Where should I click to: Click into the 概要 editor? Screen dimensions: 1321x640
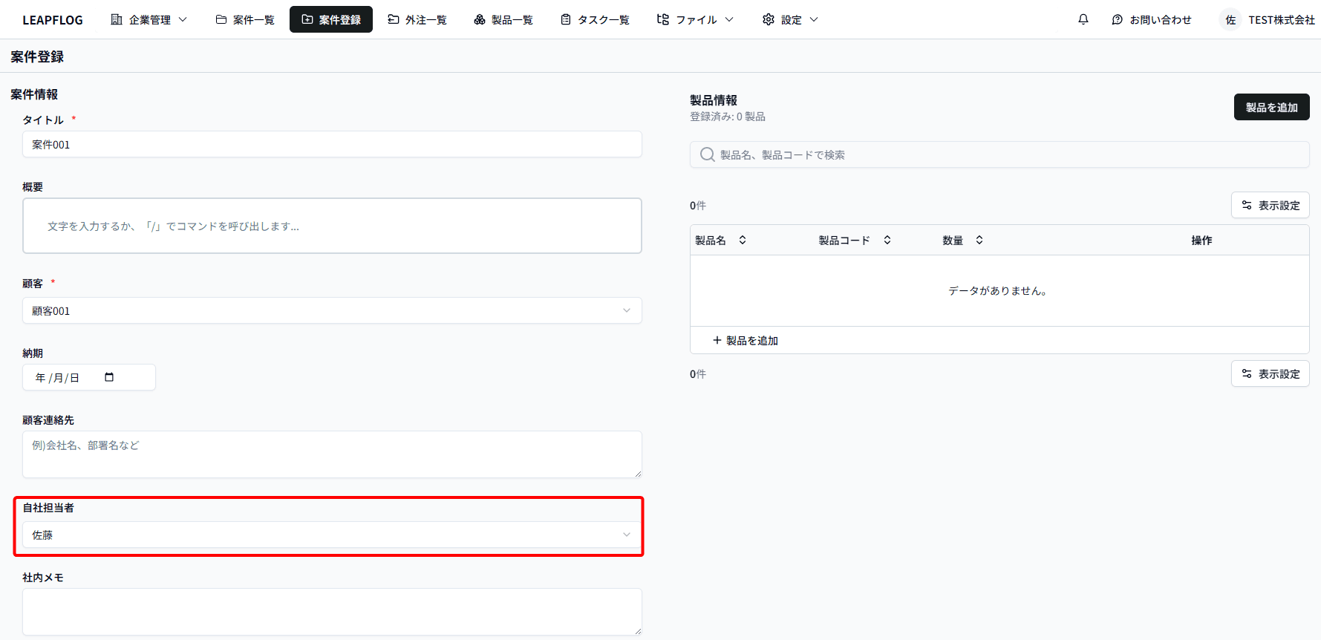[x=332, y=226]
